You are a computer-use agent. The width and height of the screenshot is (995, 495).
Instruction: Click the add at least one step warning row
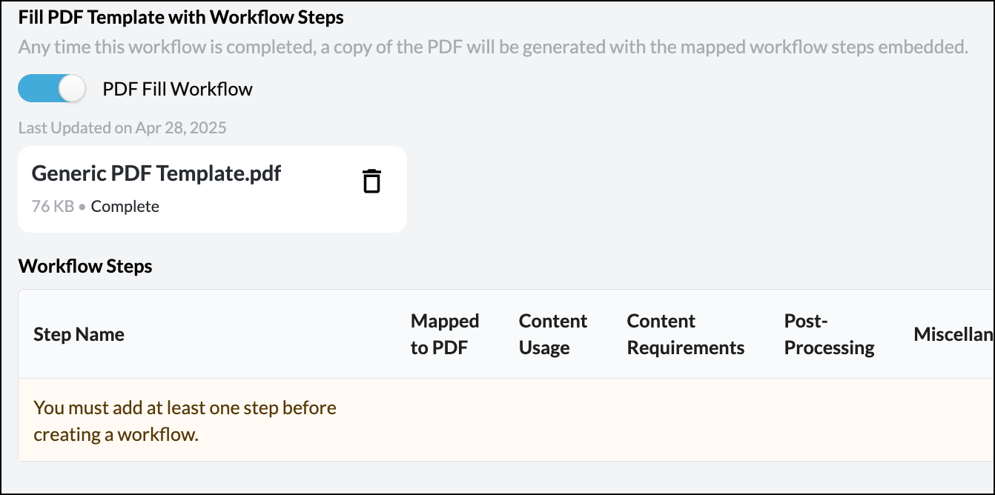click(506, 420)
